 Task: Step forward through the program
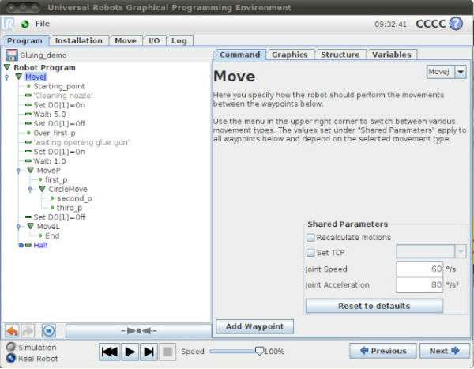click(x=149, y=352)
